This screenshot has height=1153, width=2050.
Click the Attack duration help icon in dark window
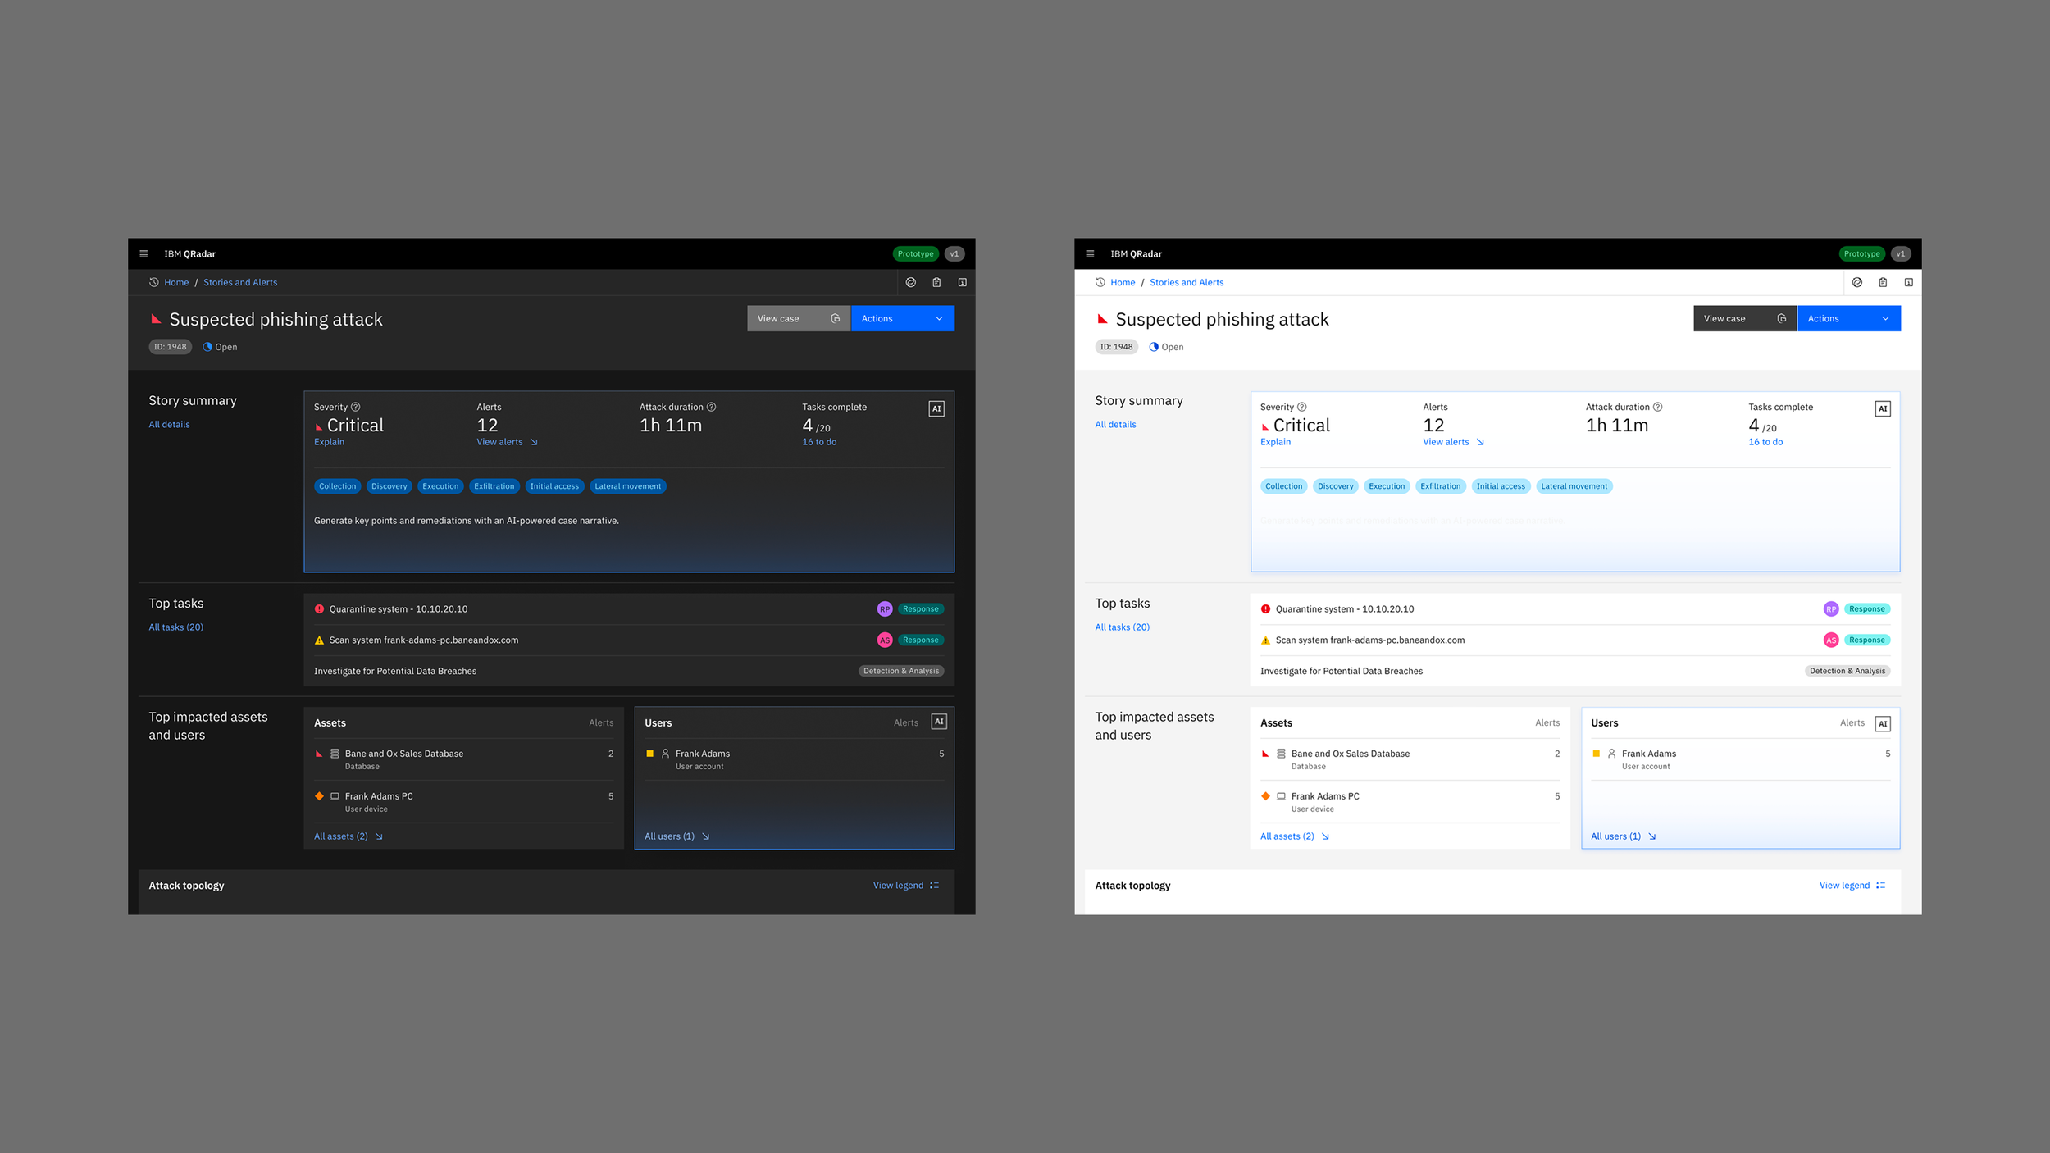(712, 407)
